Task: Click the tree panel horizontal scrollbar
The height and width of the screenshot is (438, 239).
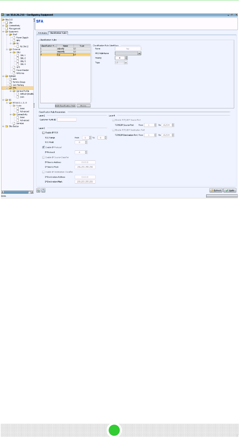Action: pyautogui.click(x=17, y=192)
